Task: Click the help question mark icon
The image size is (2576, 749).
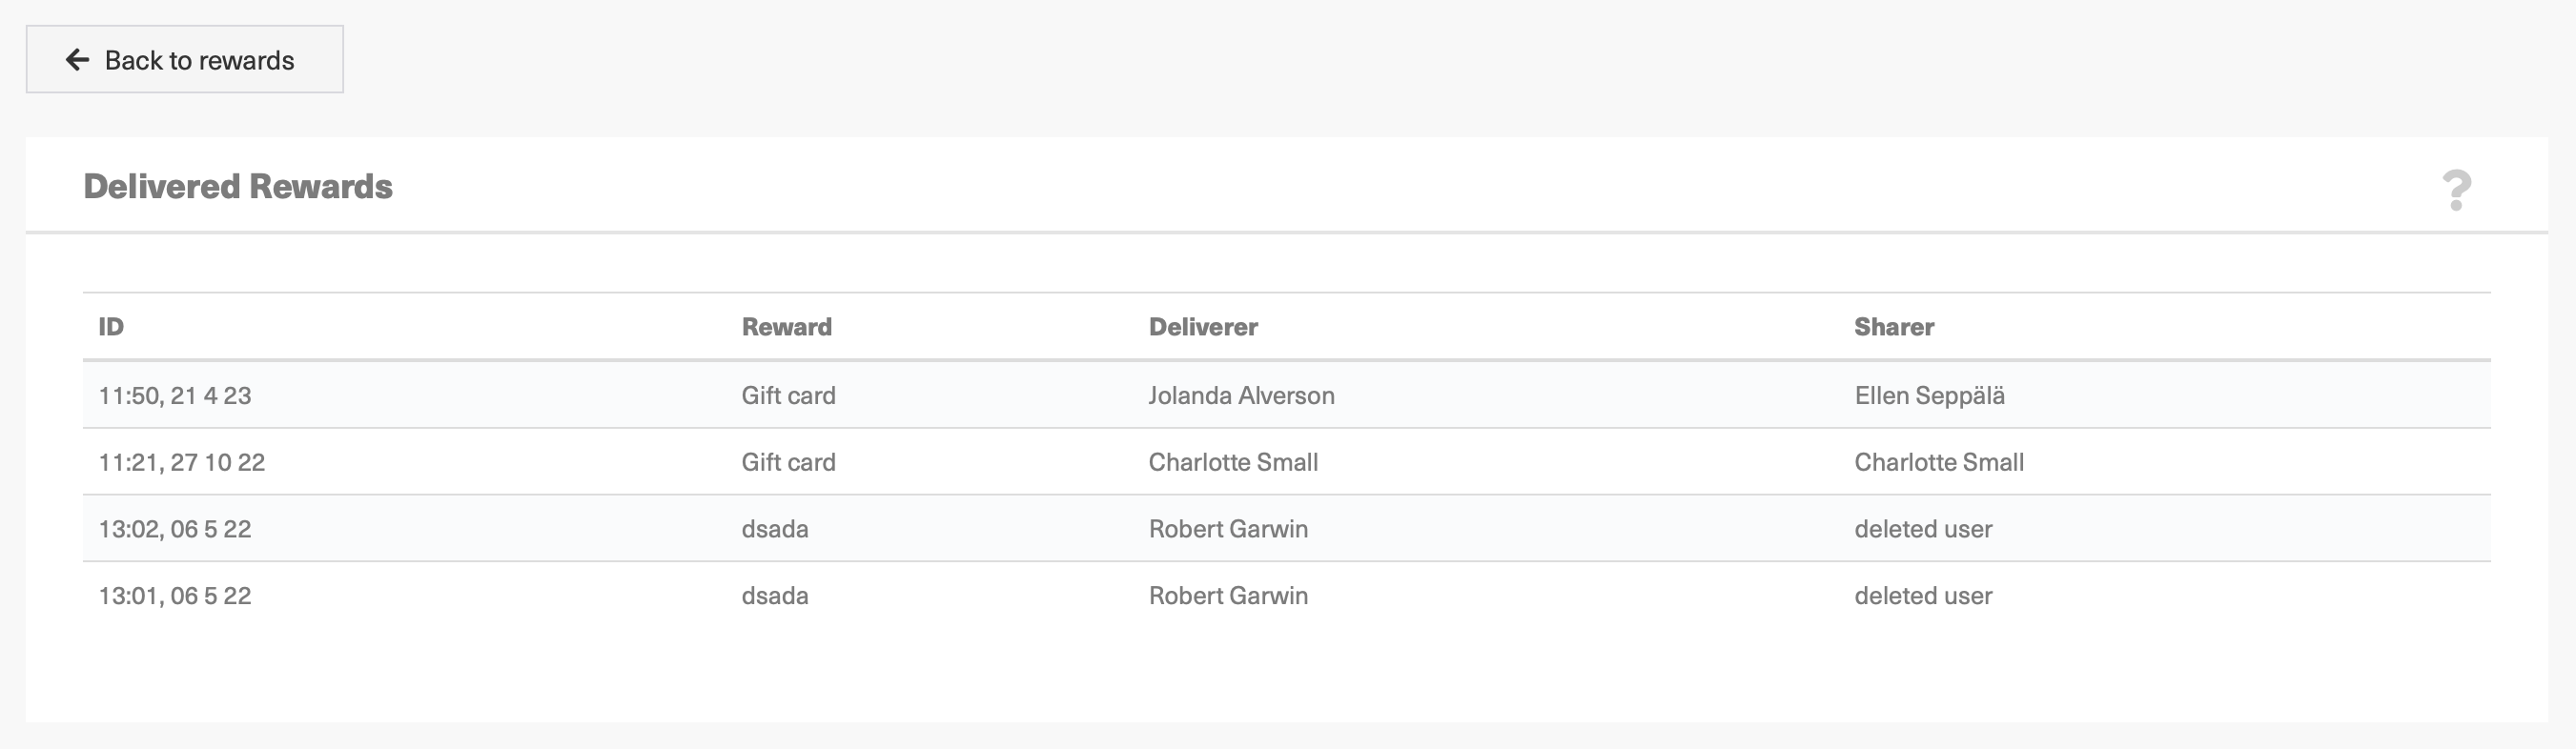Action: (x=2456, y=190)
